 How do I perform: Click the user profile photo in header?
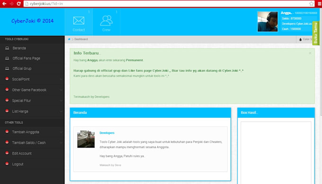click(x=268, y=22)
